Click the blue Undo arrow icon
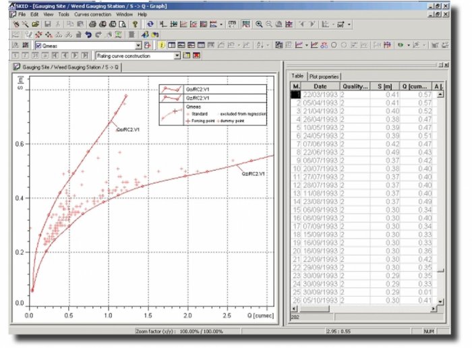Image resolution: width=472 pixels, height=348 pixels. coord(88,34)
